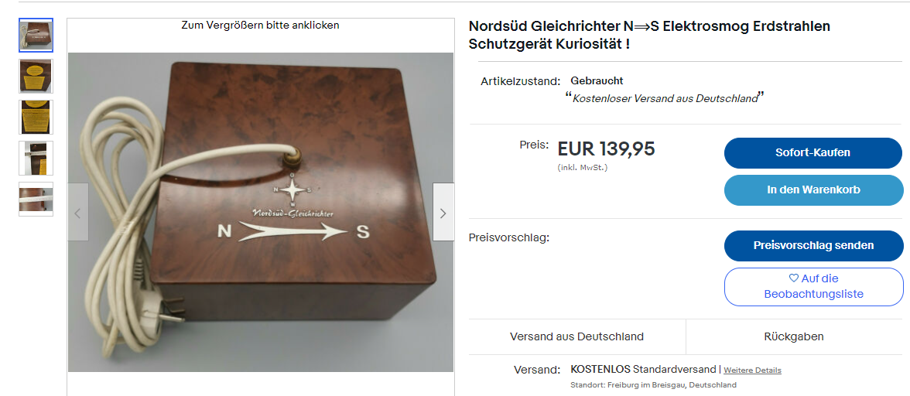Screen dimensions: 910x396
Task: Open Weitere Details shipping link
Action: (752, 370)
